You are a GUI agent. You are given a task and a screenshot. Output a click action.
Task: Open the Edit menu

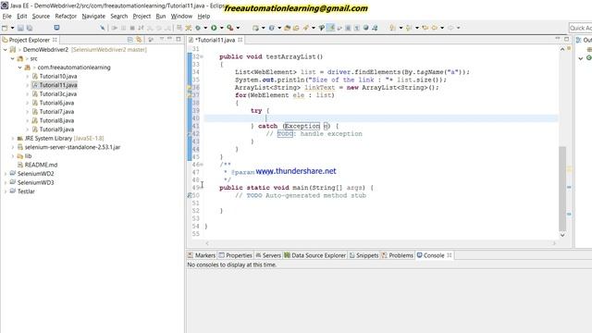click(x=22, y=17)
